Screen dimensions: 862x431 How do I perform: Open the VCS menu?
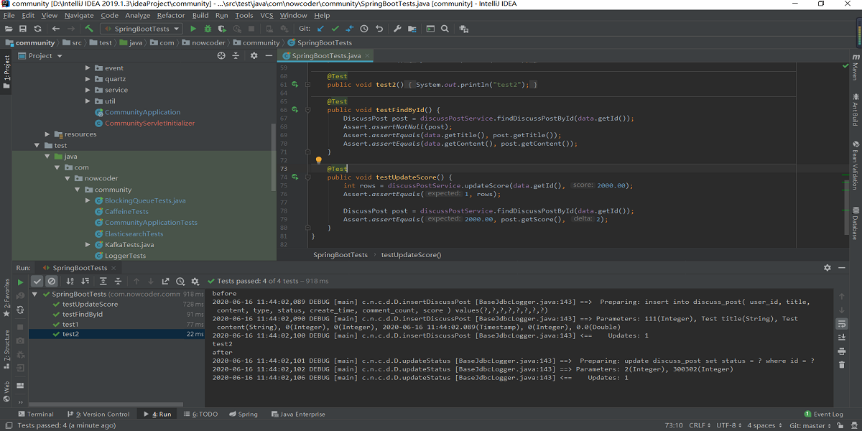(267, 15)
